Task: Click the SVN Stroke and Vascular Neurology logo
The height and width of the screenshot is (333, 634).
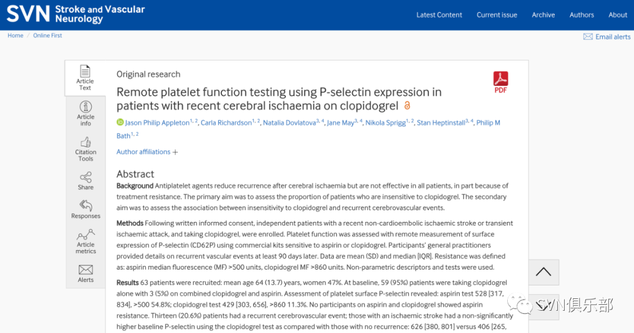Action: 76,14
